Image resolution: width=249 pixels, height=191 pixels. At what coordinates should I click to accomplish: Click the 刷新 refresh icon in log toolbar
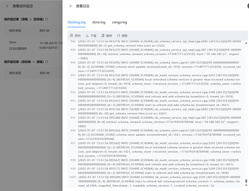(118, 35)
